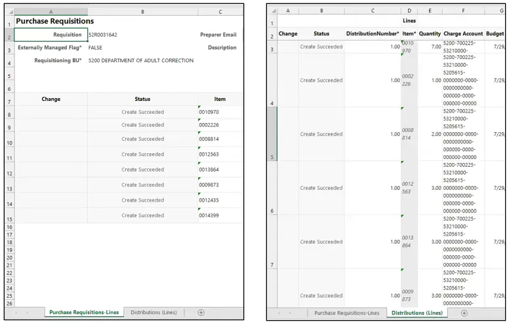Viewport: 509px width, 324px height.
Task: Click Change heading in left workbook
Action: point(51,99)
